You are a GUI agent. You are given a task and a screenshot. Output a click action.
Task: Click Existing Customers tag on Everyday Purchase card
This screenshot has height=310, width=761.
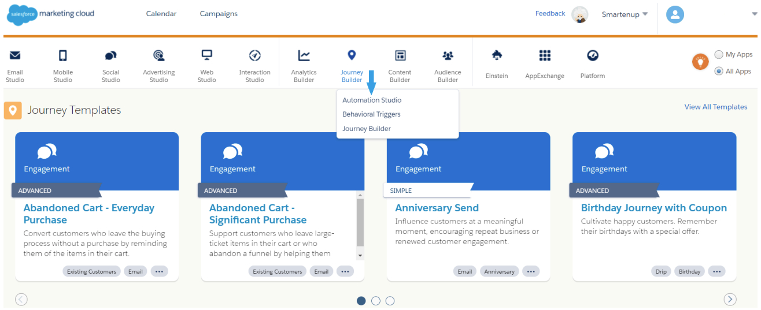pos(92,271)
